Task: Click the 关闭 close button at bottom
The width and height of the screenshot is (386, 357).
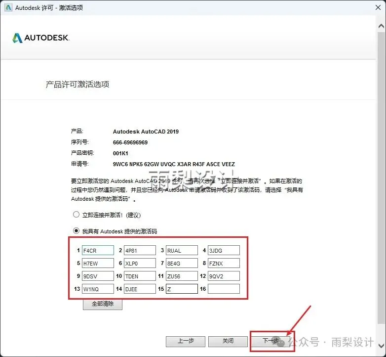Action: (228, 341)
